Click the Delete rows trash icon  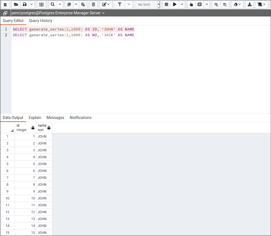coord(93,4)
